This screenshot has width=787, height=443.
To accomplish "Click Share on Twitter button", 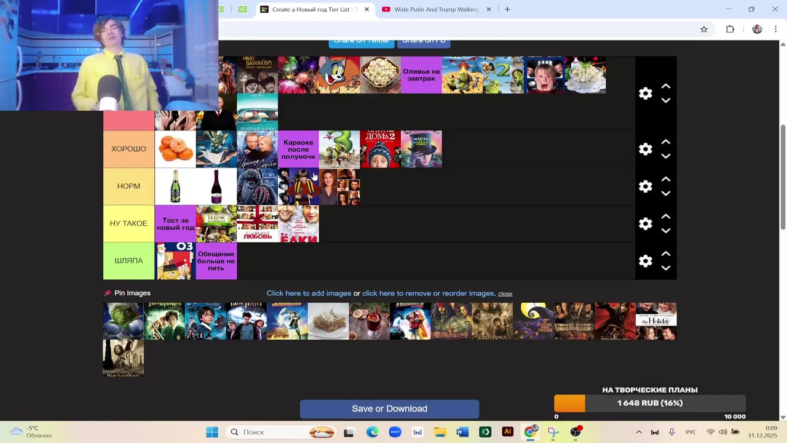I will pyautogui.click(x=362, y=42).
